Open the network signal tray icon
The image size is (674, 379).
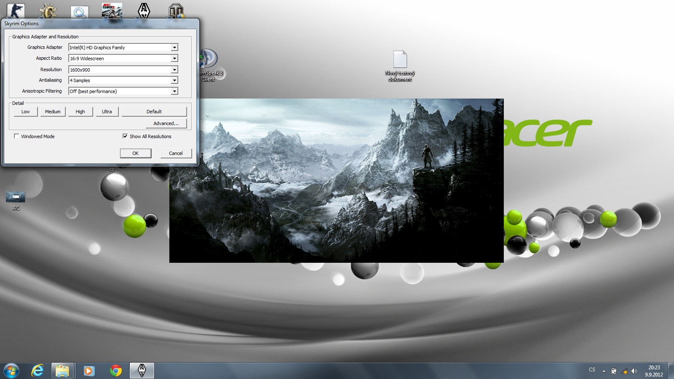tap(624, 371)
